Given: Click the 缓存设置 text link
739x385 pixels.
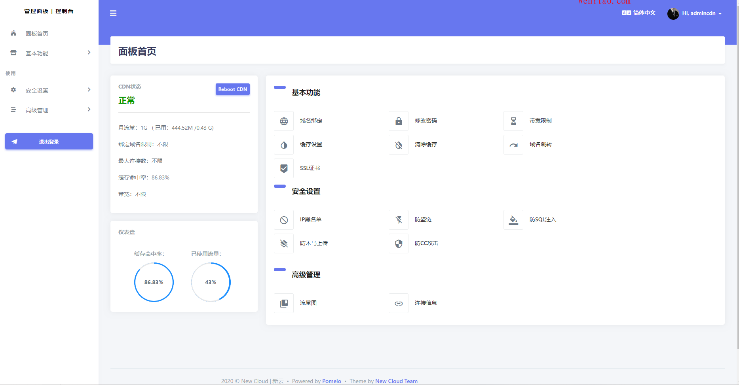Looking at the screenshot, I should (311, 145).
